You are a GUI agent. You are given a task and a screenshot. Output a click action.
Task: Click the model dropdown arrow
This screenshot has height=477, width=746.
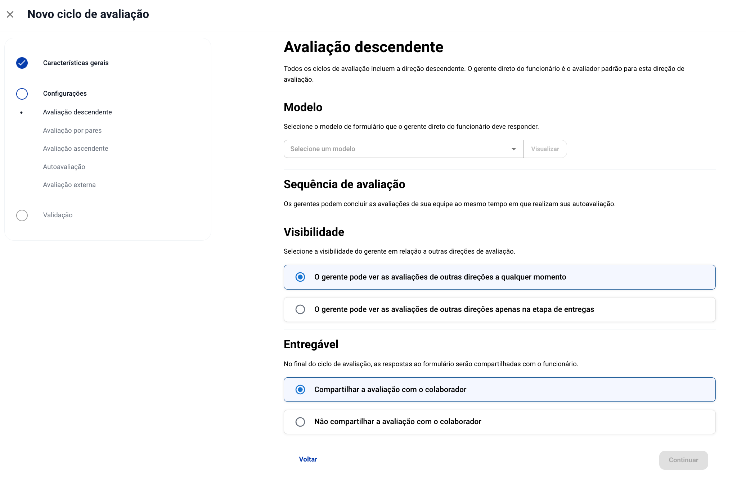[514, 149]
